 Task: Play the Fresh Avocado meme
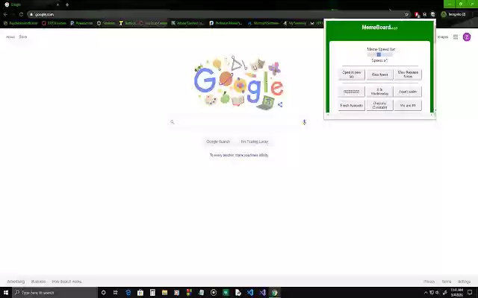point(351,105)
